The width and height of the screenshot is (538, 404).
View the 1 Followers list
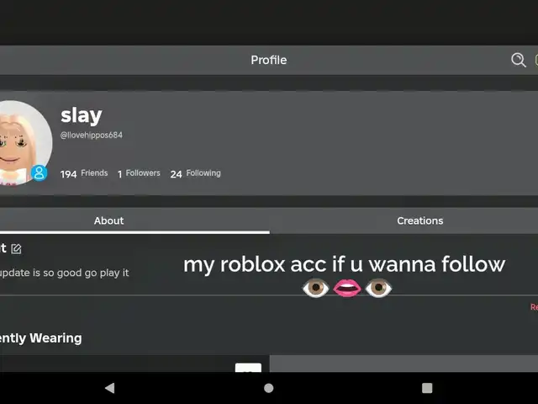click(x=139, y=173)
